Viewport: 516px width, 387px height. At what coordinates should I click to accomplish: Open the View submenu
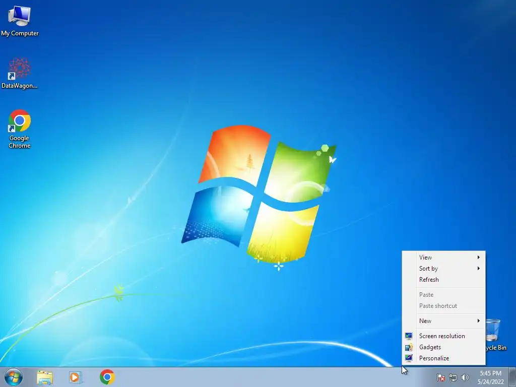[x=443, y=257]
